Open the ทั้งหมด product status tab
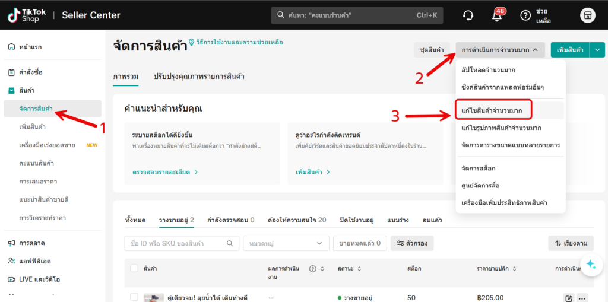Image resolution: width=608 pixels, height=302 pixels. click(135, 220)
